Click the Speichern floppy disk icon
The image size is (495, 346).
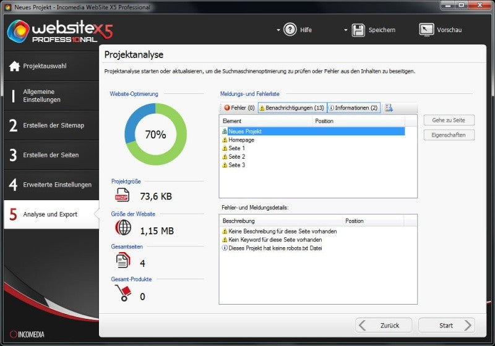click(x=358, y=30)
